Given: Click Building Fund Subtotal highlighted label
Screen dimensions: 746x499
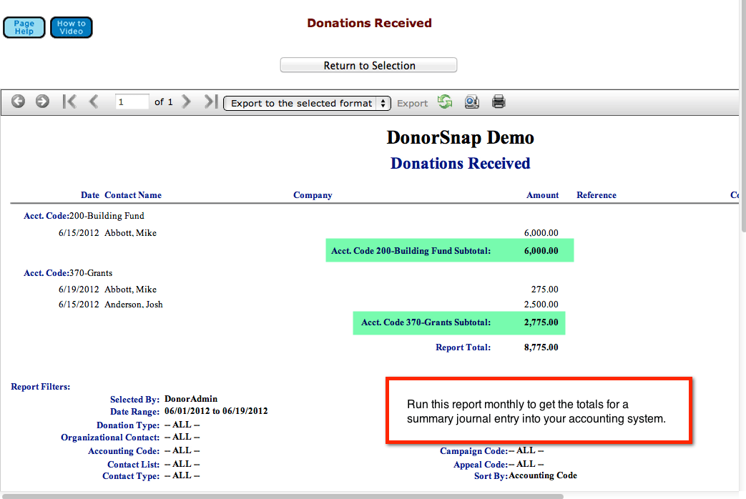Looking at the screenshot, I should pyautogui.click(x=411, y=251).
